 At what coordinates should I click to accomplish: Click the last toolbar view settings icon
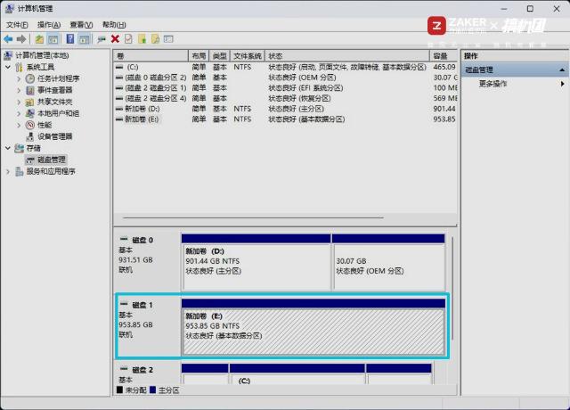(168, 39)
